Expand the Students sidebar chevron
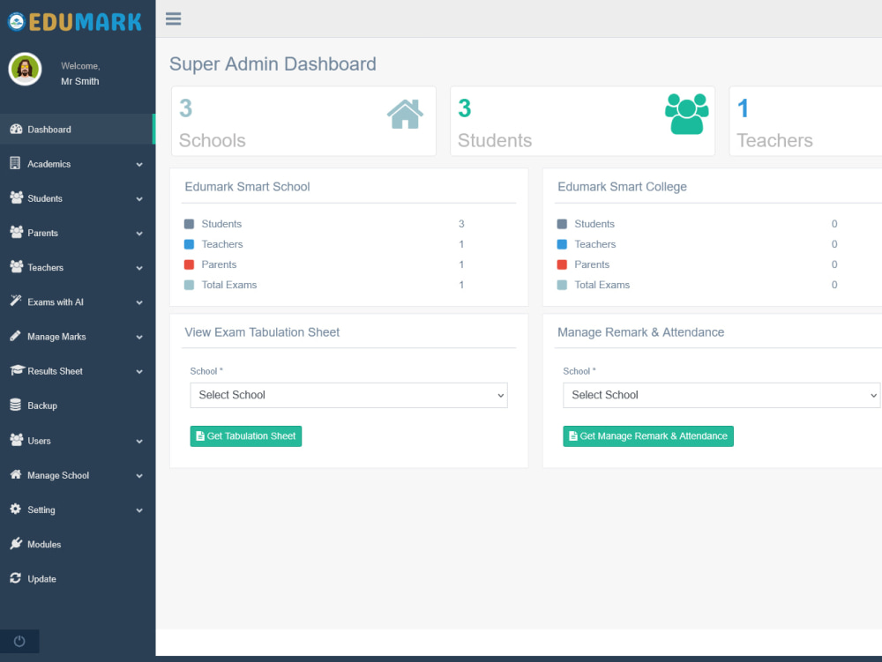The image size is (882, 662). tap(139, 199)
